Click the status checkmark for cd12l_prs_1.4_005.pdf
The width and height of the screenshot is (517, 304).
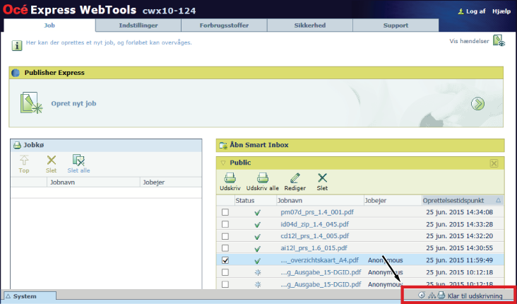[258, 237]
